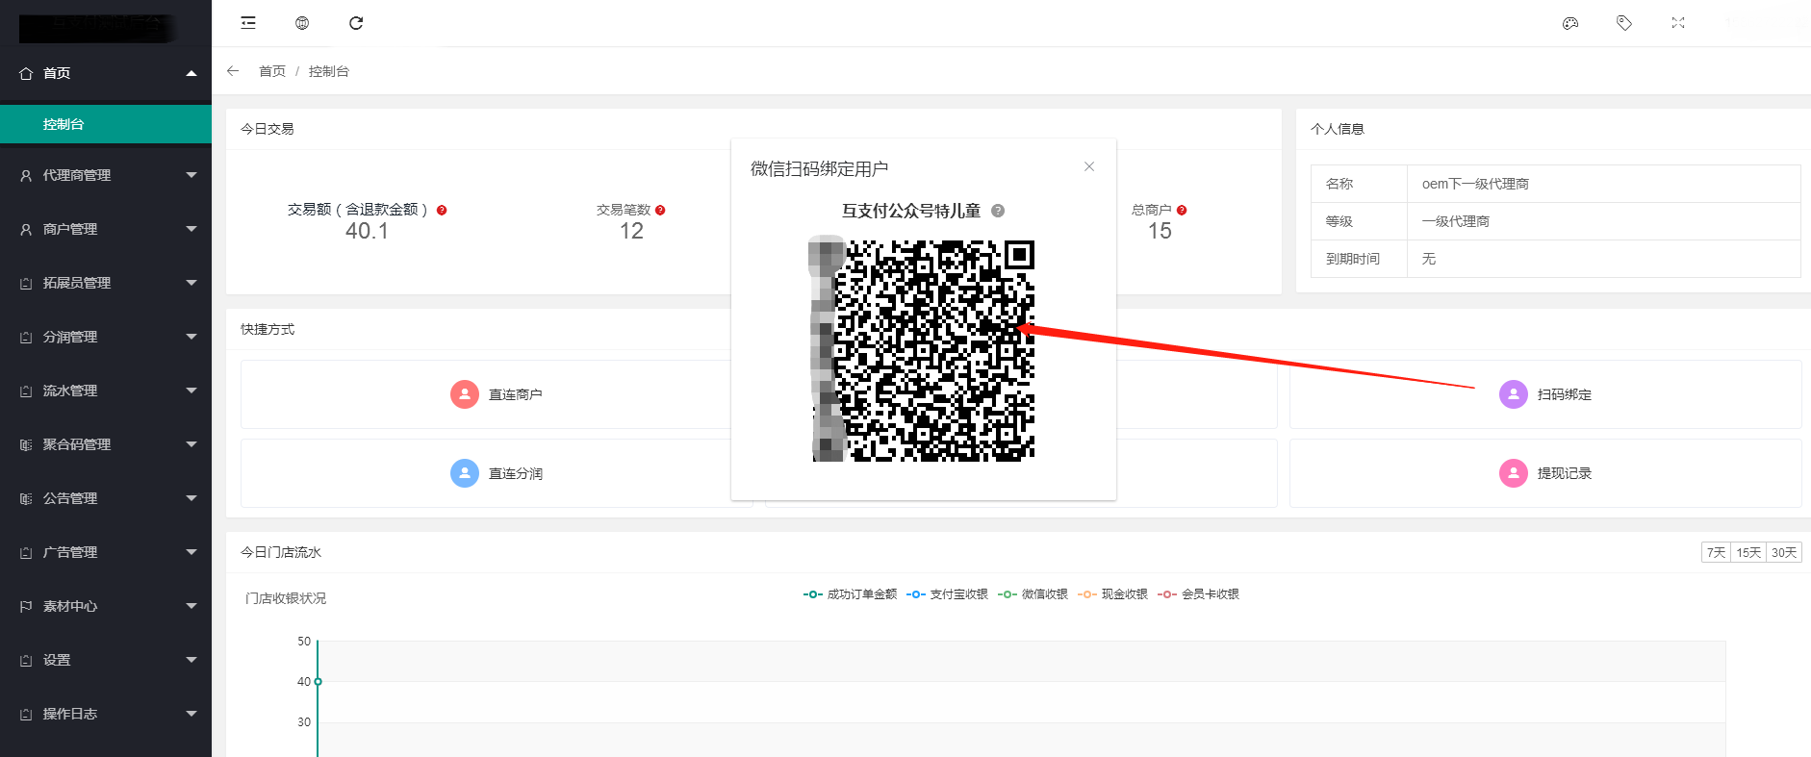Click the 个人信息 panel heading
The height and width of the screenshot is (757, 1811).
click(1338, 129)
